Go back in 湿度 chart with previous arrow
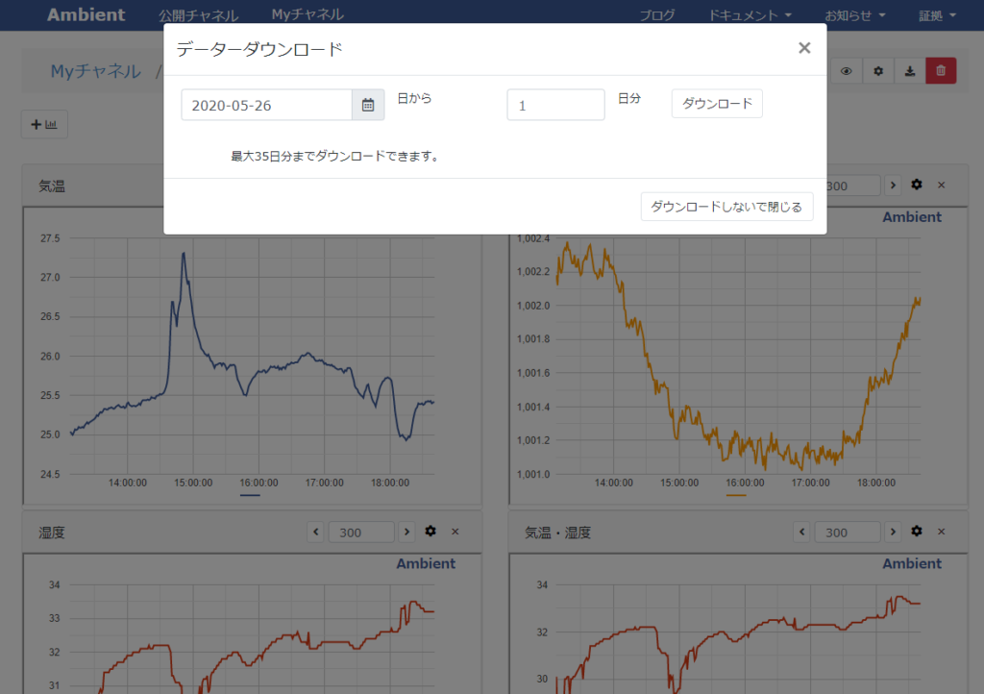Screen dimensions: 984x694 point(315,532)
